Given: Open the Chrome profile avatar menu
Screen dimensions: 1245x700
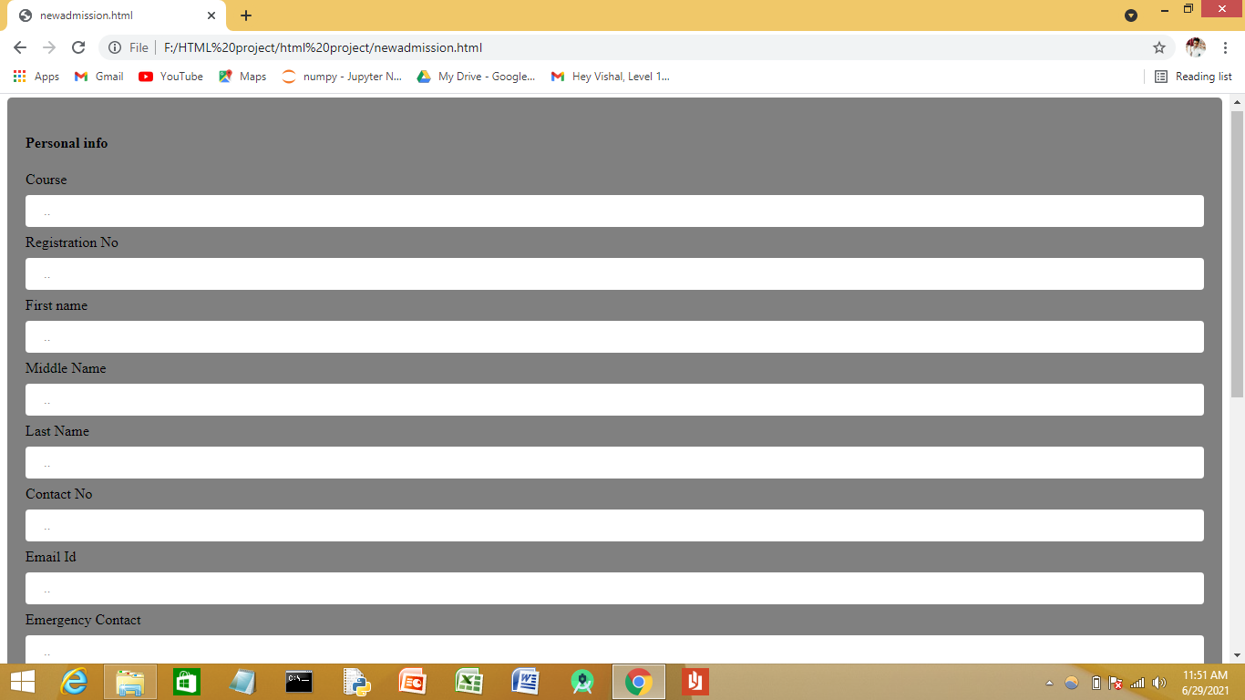Looking at the screenshot, I should click(x=1197, y=46).
